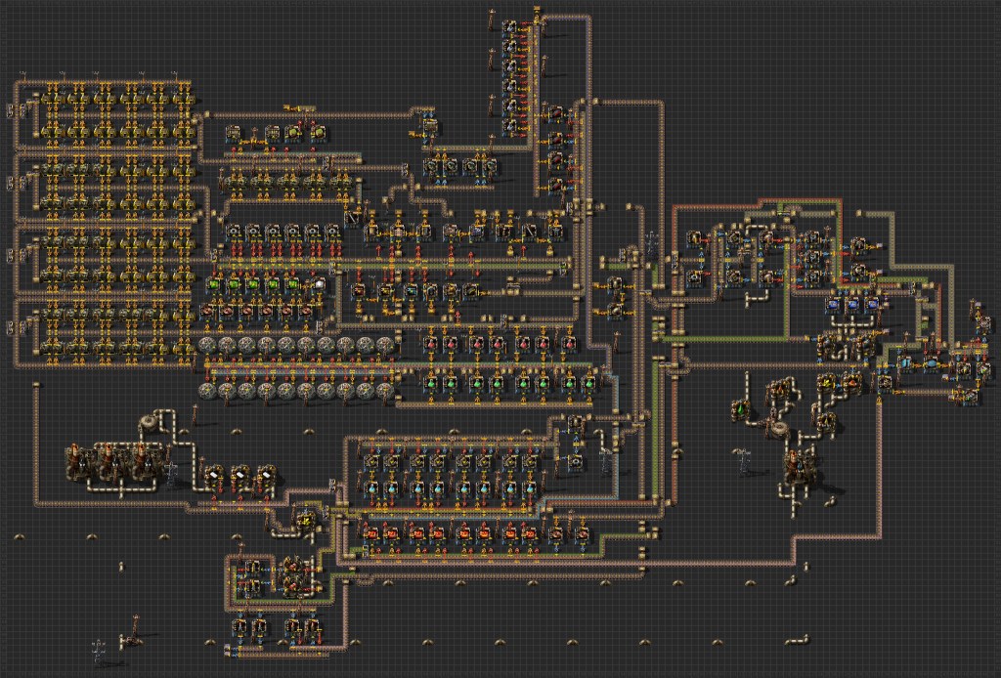Screen dimensions: 1001x678
Task: Select the isolated pipe segment in lower left
Action: coord(121,566)
